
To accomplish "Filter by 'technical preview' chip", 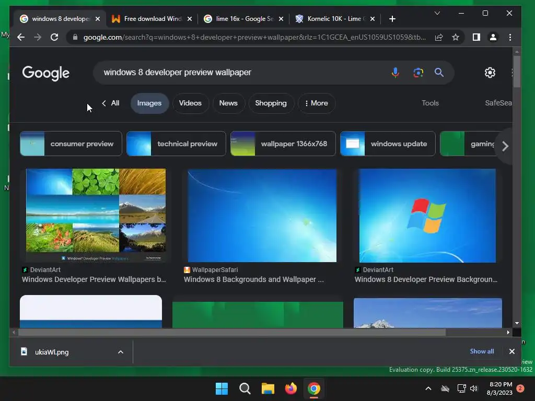I will 176,144.
